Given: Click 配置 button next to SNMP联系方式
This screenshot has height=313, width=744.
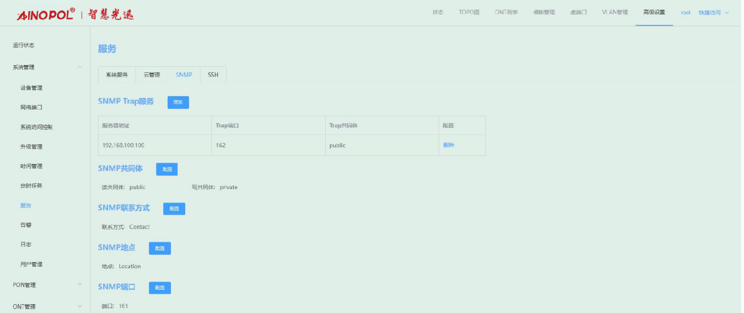Looking at the screenshot, I should click(x=174, y=208).
